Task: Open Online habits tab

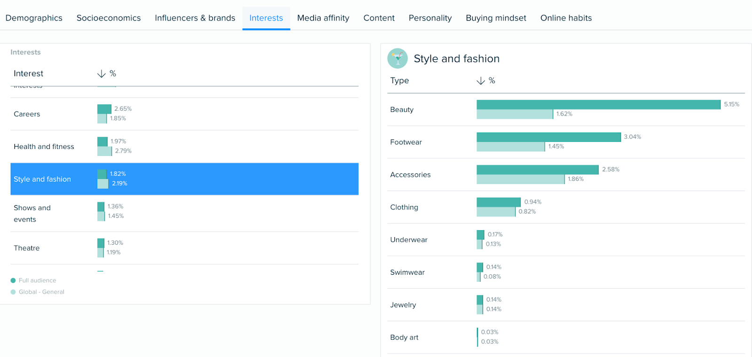Action: pyautogui.click(x=566, y=18)
